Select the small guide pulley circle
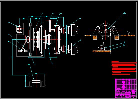 coord(101,49)
